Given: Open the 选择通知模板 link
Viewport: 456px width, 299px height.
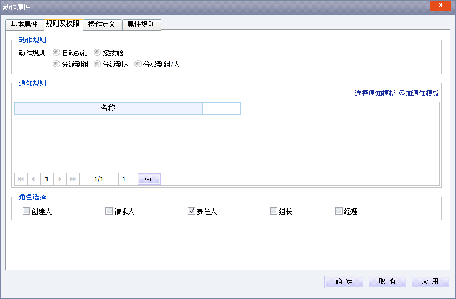Looking at the screenshot, I should pos(375,93).
